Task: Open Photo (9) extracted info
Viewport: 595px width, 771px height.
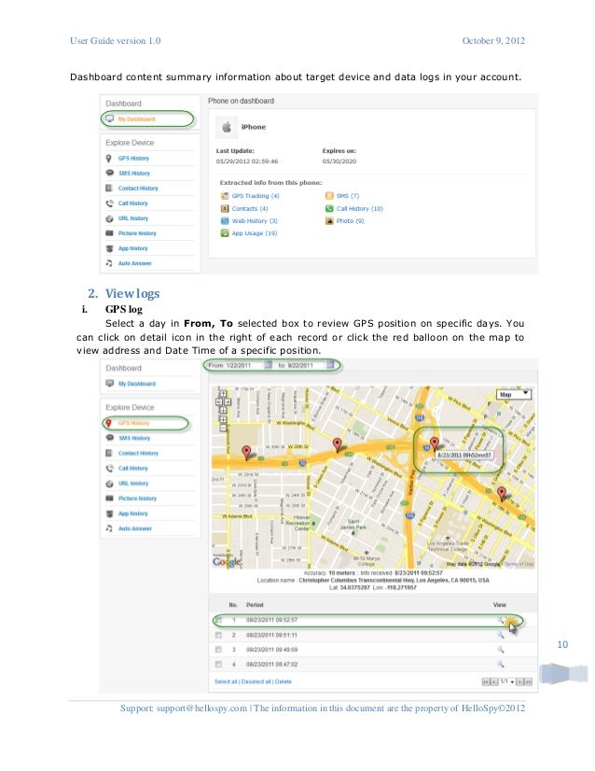Action: 350,221
